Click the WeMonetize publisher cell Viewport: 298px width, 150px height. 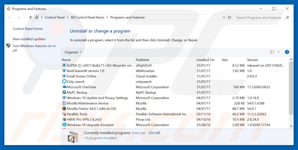[x=145, y=71]
